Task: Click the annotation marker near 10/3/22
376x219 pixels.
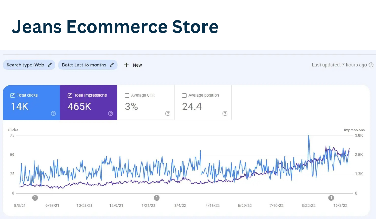Action: [331, 197]
